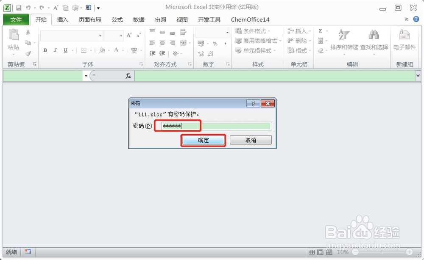The image size is (424, 260).
Task: Click the AutoSum Σ icon
Action: click(321, 30)
